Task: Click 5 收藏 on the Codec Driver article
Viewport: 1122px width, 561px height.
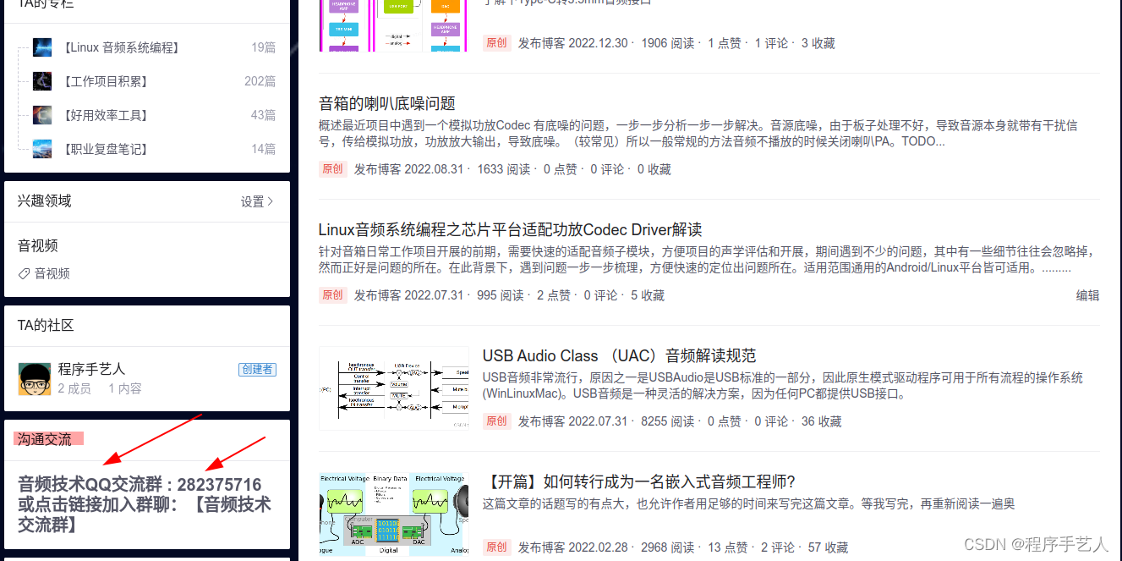Action: tap(648, 295)
